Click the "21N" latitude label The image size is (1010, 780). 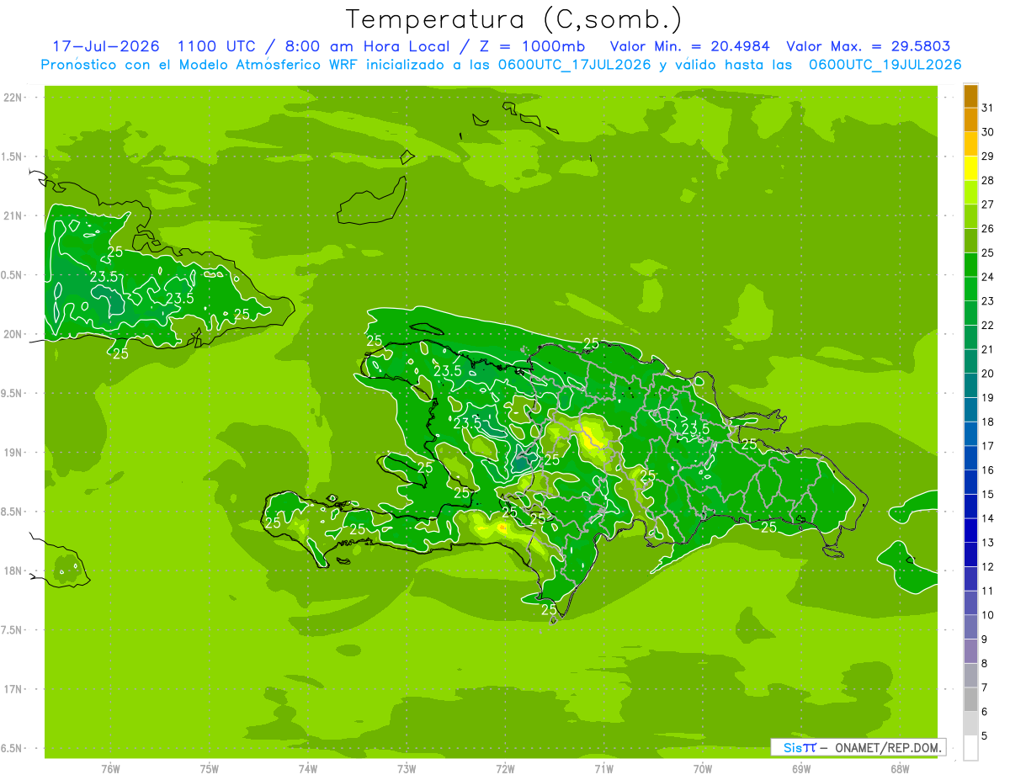pos(13,215)
